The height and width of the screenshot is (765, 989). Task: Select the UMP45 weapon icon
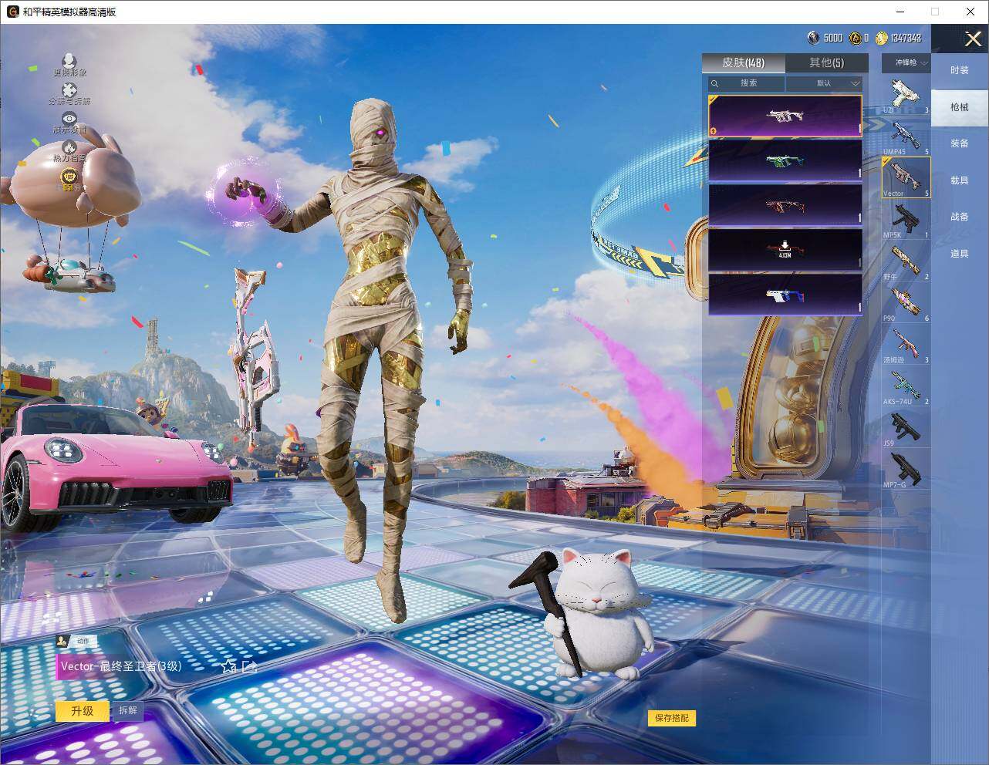coord(906,136)
